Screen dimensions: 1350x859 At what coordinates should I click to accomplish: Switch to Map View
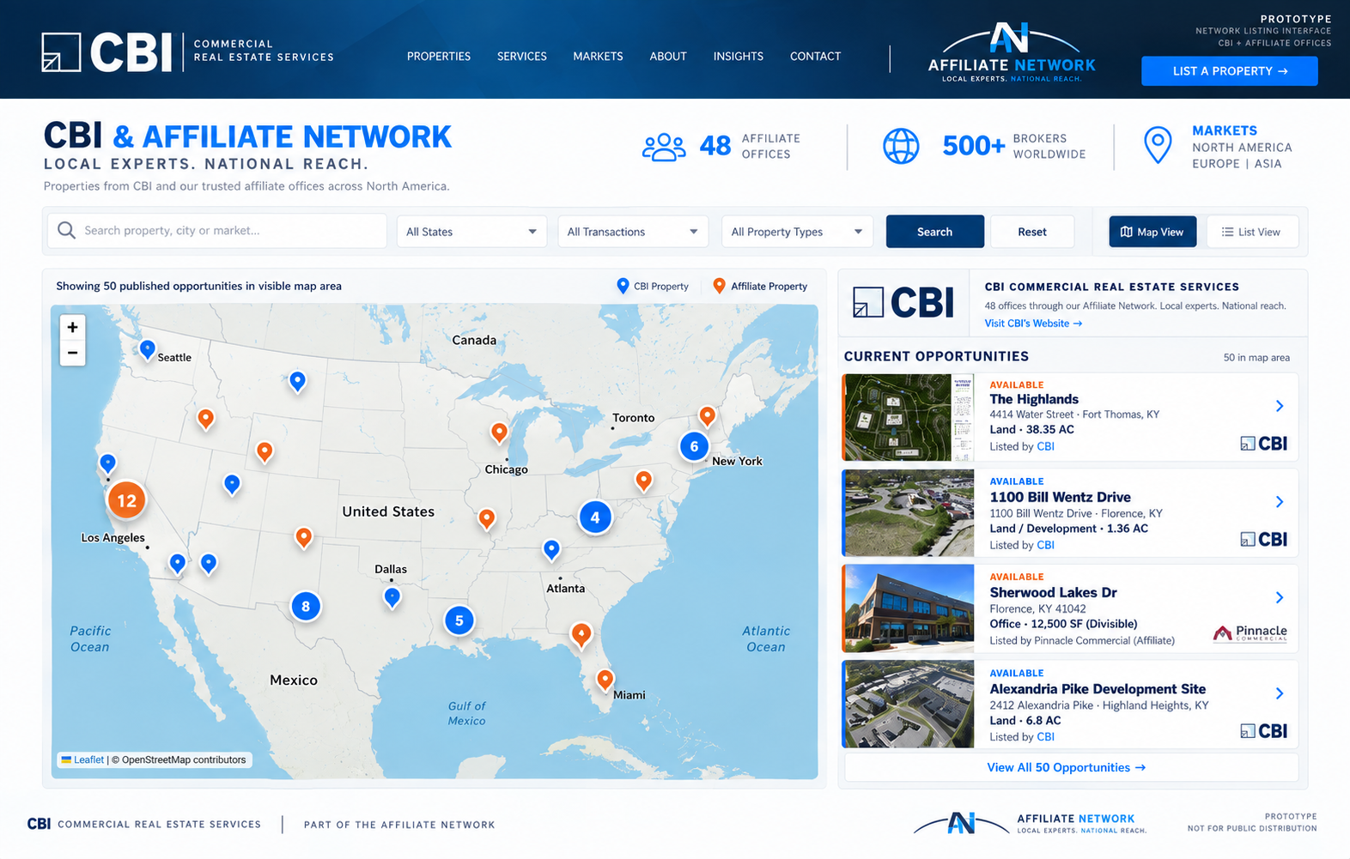1152,232
